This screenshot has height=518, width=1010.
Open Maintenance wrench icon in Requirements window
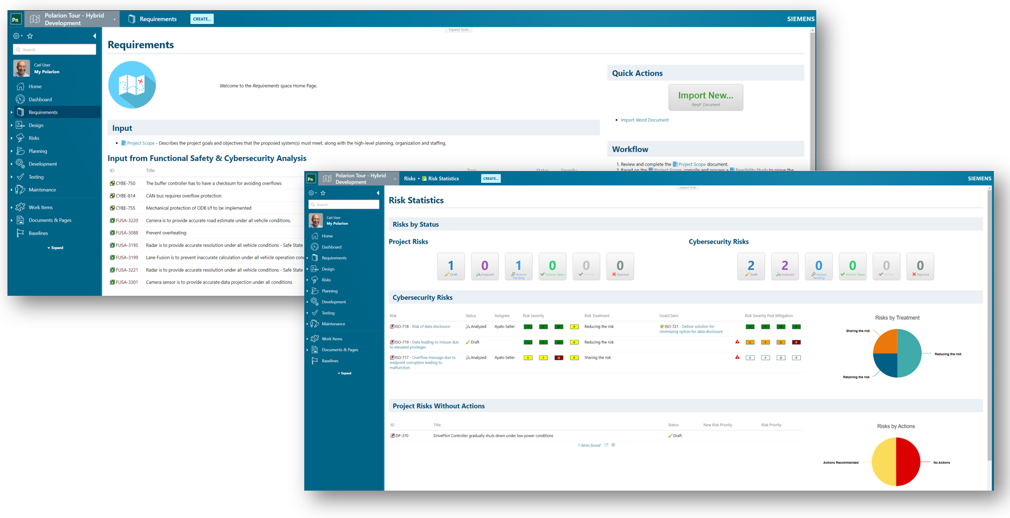tap(20, 189)
